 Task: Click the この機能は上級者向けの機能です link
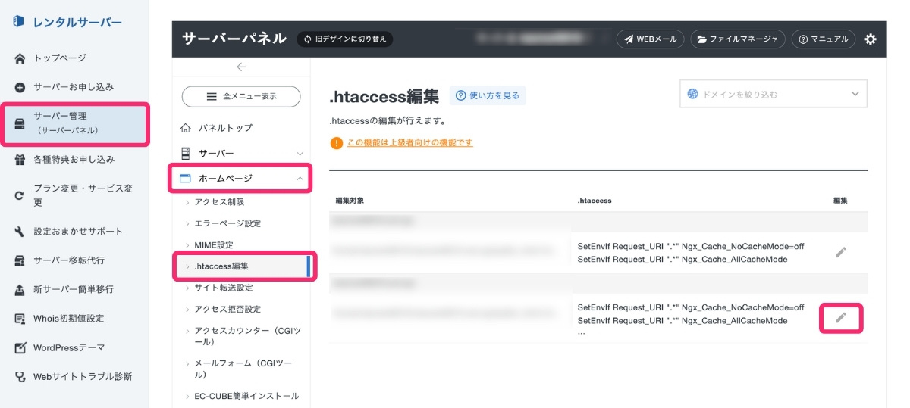click(x=409, y=142)
